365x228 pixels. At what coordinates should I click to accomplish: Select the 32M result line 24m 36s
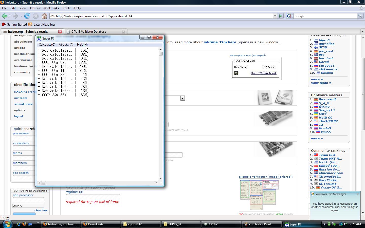point(63,95)
